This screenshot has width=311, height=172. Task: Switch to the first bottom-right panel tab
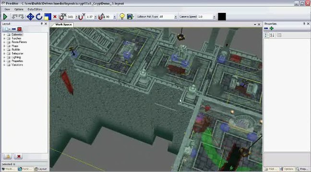271,169
